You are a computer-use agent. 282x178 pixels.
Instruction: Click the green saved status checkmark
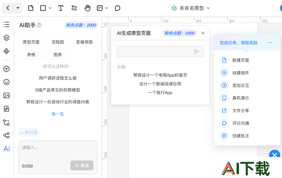click(x=174, y=8)
